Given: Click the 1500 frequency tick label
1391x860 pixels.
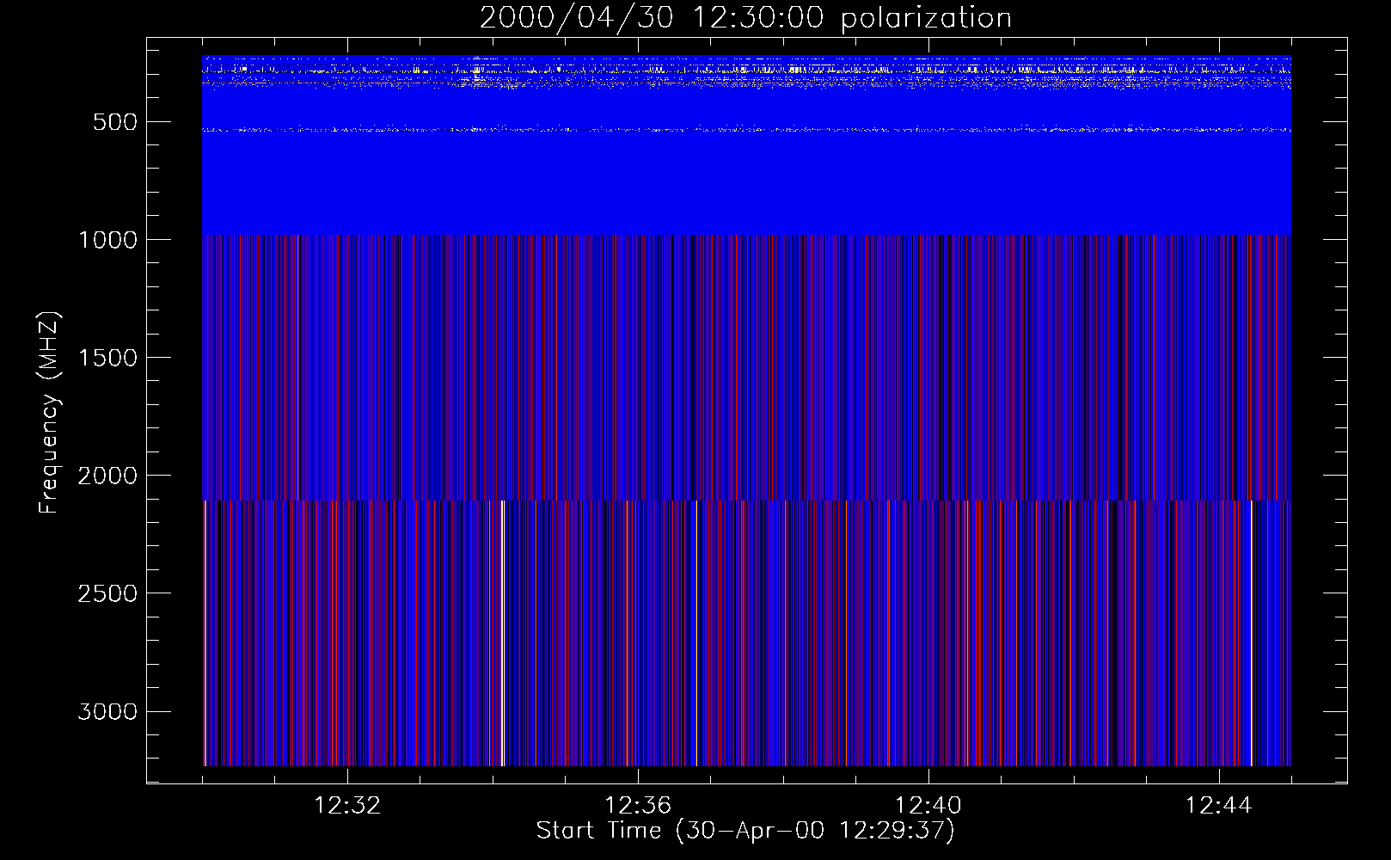Looking at the screenshot, I should pos(107,358).
